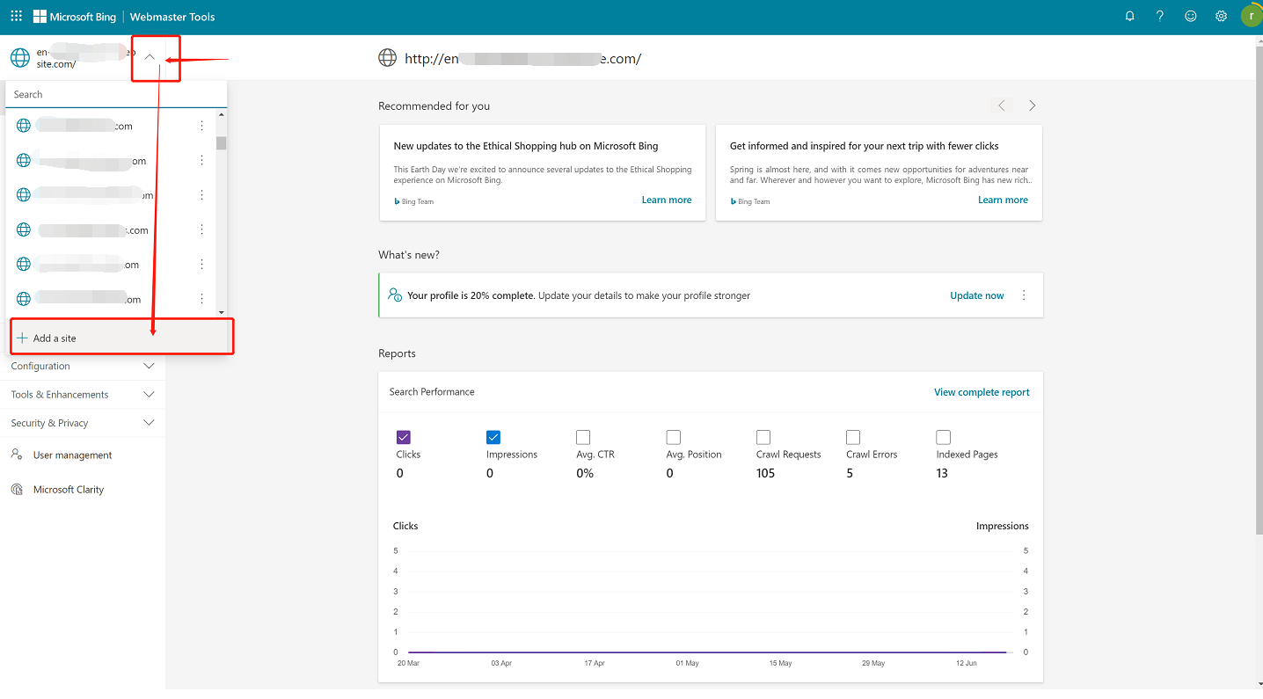Open Microsoft Clarity from the sidebar
This screenshot has width=1263, height=699.
[68, 490]
